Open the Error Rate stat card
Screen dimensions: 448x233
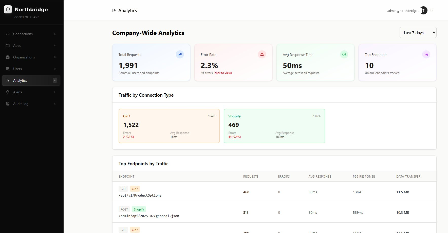tap(233, 62)
